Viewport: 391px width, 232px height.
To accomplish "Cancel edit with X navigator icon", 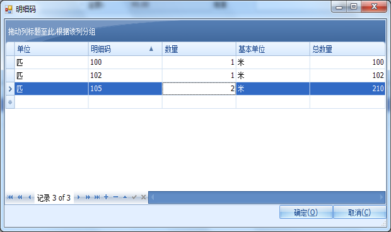I will [143, 197].
